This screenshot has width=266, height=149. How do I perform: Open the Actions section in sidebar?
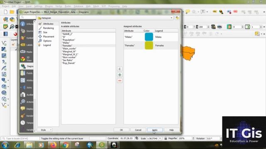pyautogui.click(x=27, y=102)
